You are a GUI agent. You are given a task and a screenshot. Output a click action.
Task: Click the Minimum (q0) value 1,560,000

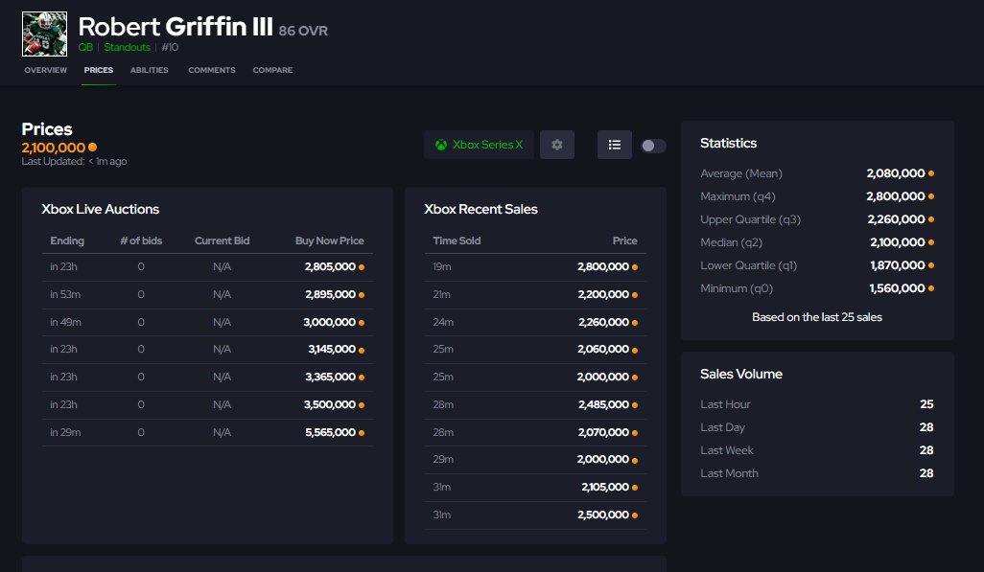pos(897,288)
